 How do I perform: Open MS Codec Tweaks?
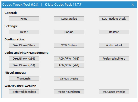pos(114,92)
